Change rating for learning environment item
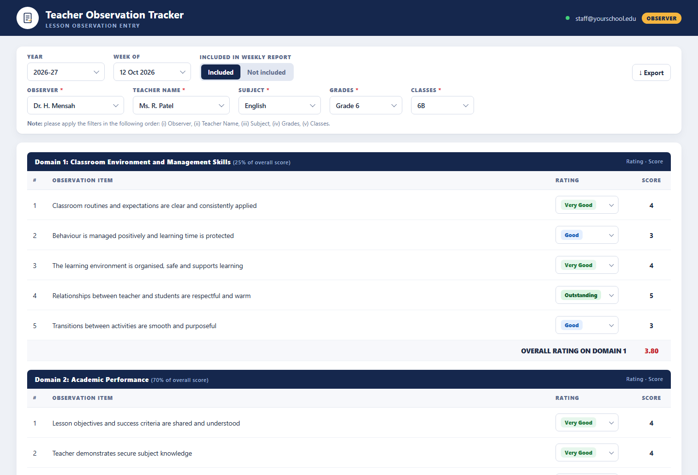This screenshot has width=698, height=475. click(587, 265)
